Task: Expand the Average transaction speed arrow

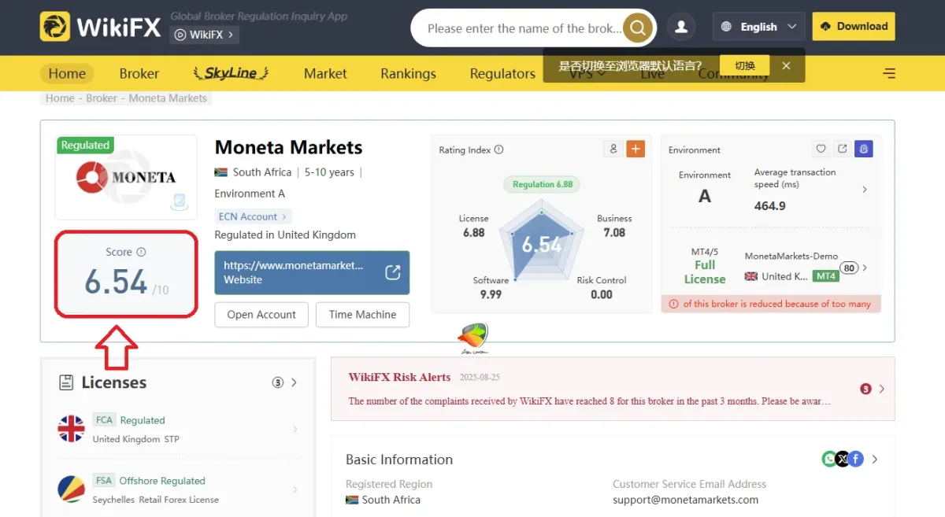Action: pyautogui.click(x=865, y=190)
